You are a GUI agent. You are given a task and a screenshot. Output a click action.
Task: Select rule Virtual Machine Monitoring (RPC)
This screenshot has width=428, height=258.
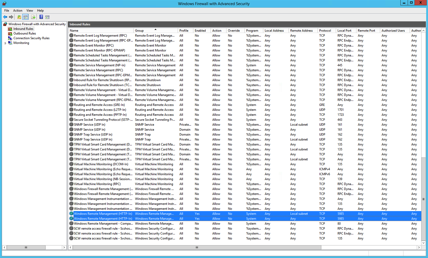pyautogui.click(x=97, y=184)
